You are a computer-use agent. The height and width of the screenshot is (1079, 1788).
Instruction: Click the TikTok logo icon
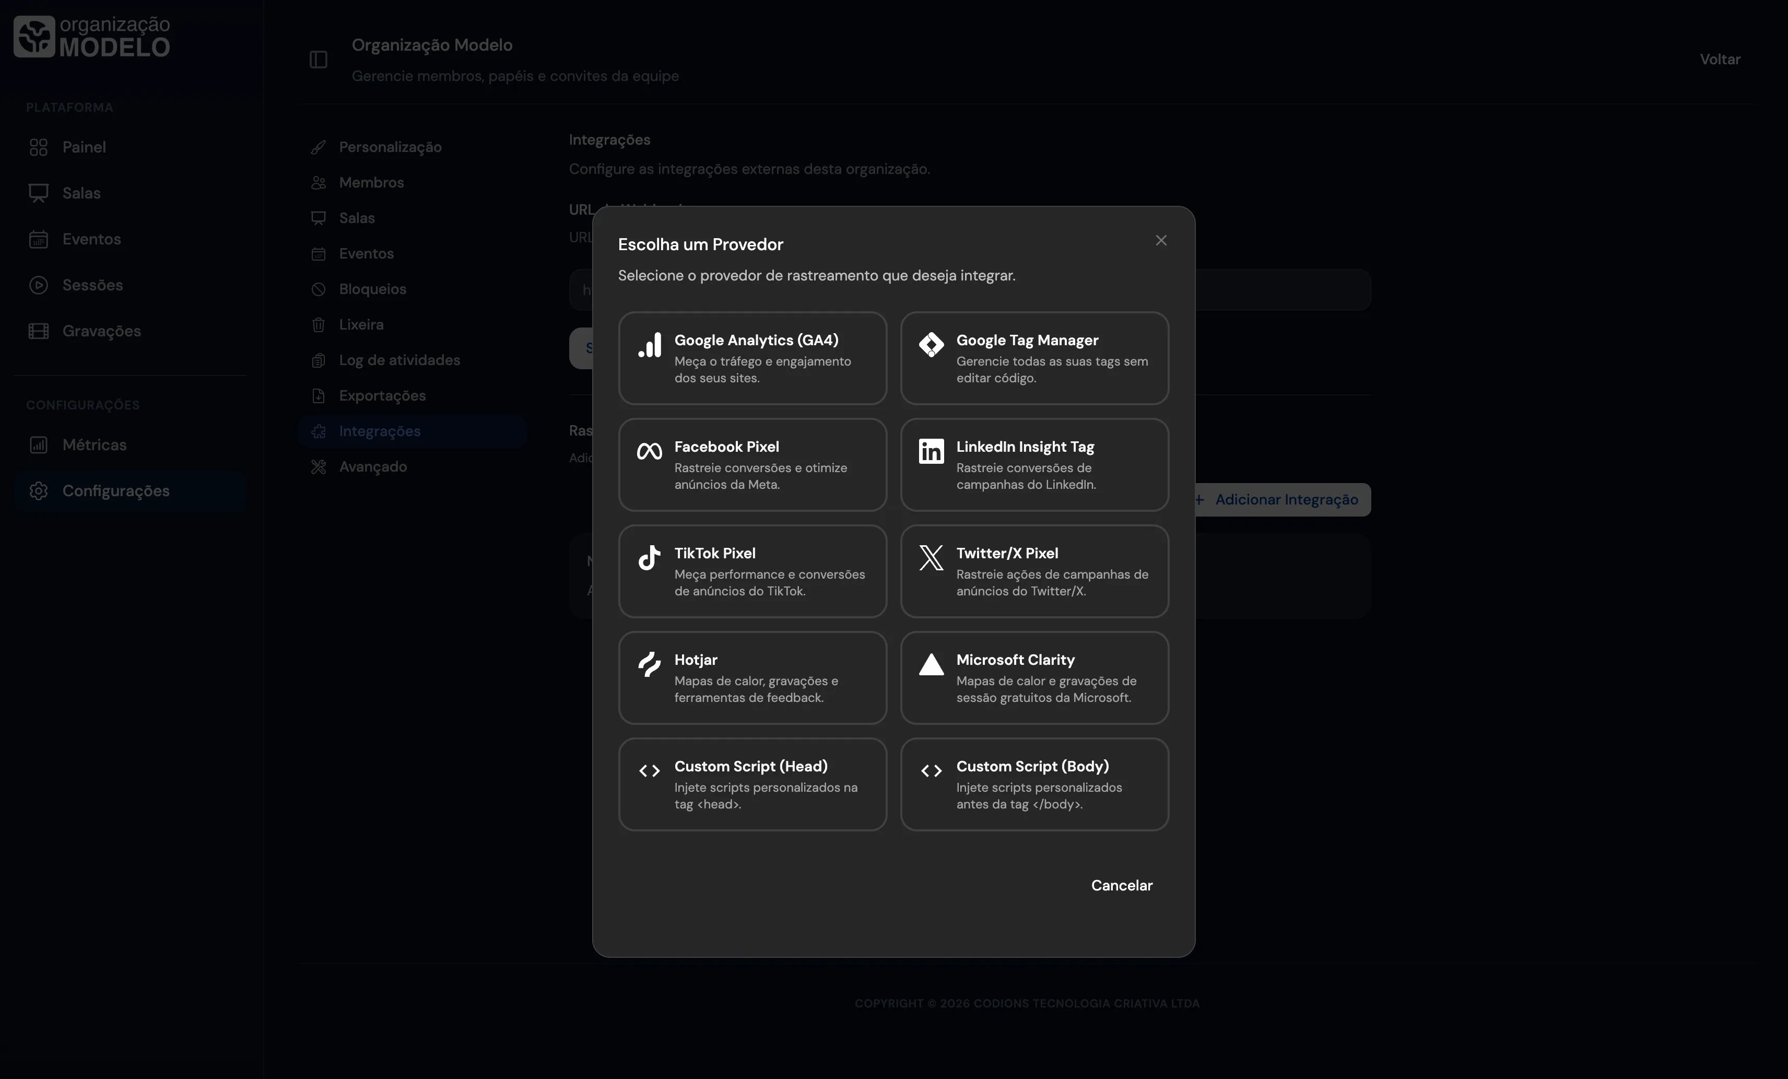[650, 557]
